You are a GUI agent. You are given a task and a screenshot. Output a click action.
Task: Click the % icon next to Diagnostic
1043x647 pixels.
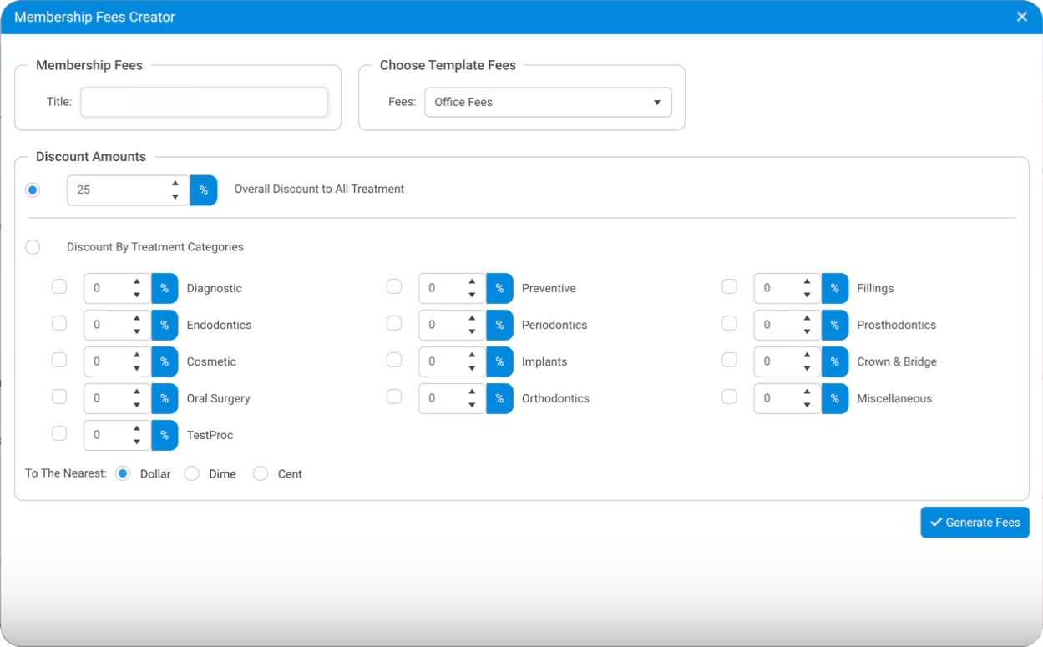pos(165,288)
